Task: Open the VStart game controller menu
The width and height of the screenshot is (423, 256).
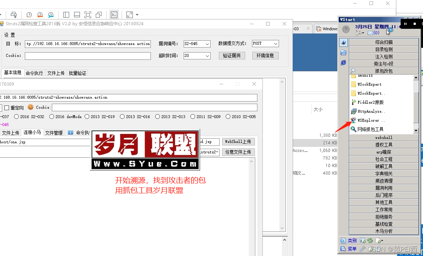Action: coord(360,33)
